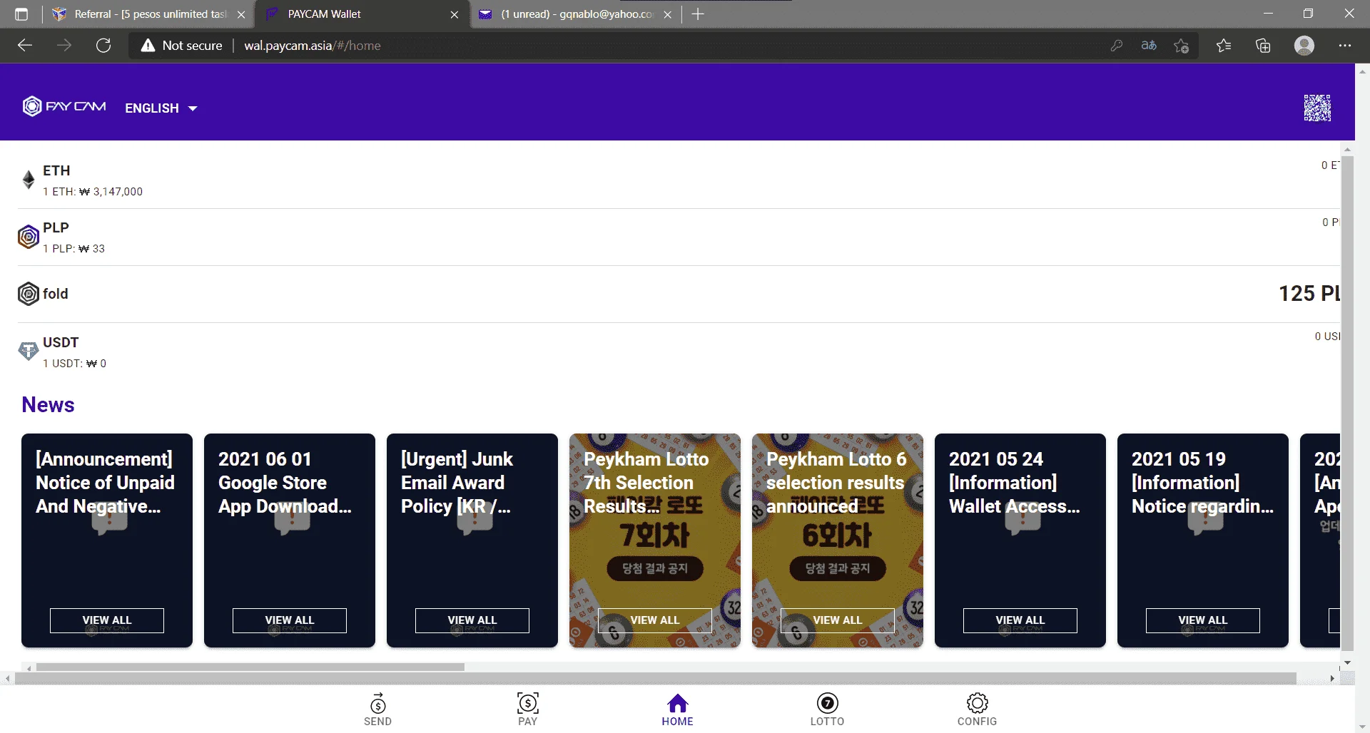Click the ETH coin icon

pos(29,180)
